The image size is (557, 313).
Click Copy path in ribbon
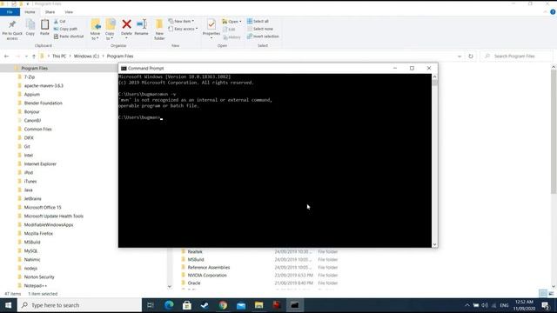coord(65,29)
